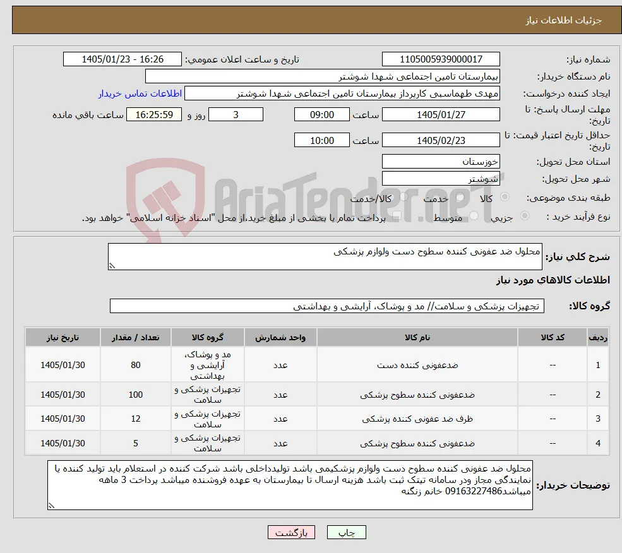The height and width of the screenshot is (553, 622).
Task: Click the تعداد / مقدار column header
Action: pyautogui.click(x=136, y=337)
